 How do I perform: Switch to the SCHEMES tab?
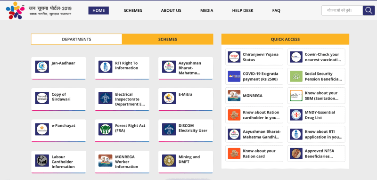point(168,39)
